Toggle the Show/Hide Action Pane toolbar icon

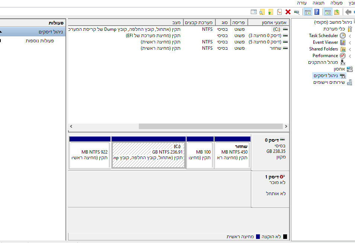tap(308, 12)
